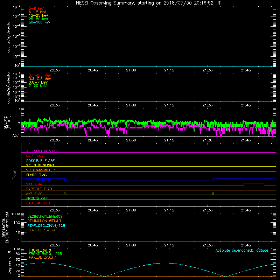Image resolution: width=280 pixels, height=280 pixels.
Task: Click the 21:00 tick below the Flags panel
Action: click(x=131, y=210)
